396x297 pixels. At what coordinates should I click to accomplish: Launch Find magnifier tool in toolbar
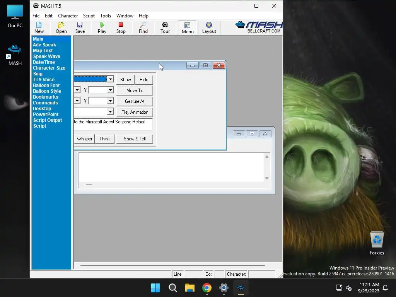143,28
